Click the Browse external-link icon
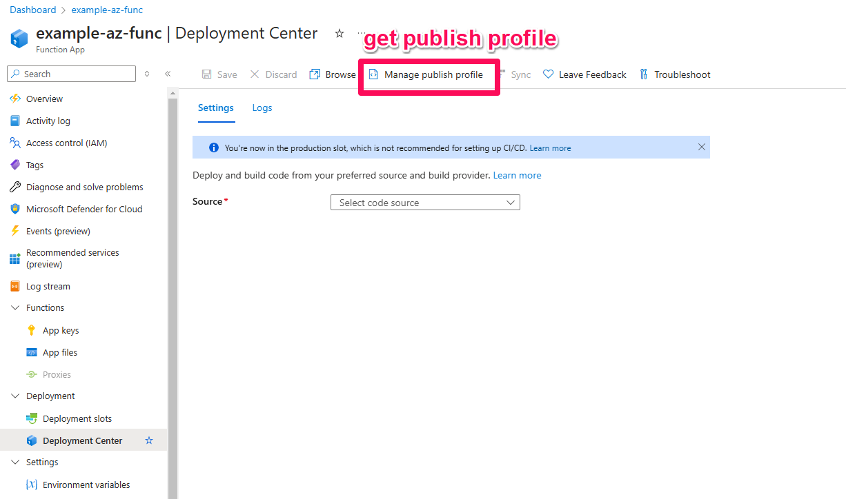Screen dimensions: 846x499 pos(315,74)
